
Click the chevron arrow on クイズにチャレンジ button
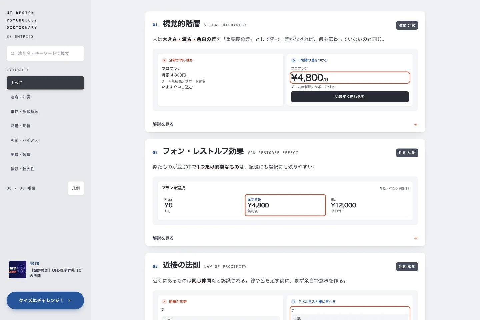[x=69, y=300]
